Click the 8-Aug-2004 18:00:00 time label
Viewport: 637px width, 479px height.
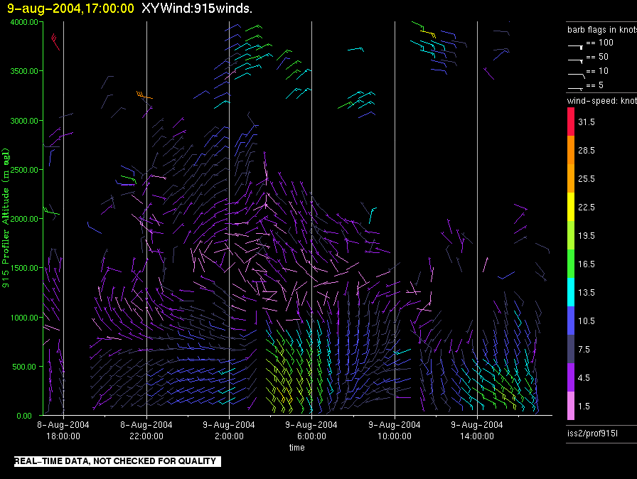[x=63, y=430]
